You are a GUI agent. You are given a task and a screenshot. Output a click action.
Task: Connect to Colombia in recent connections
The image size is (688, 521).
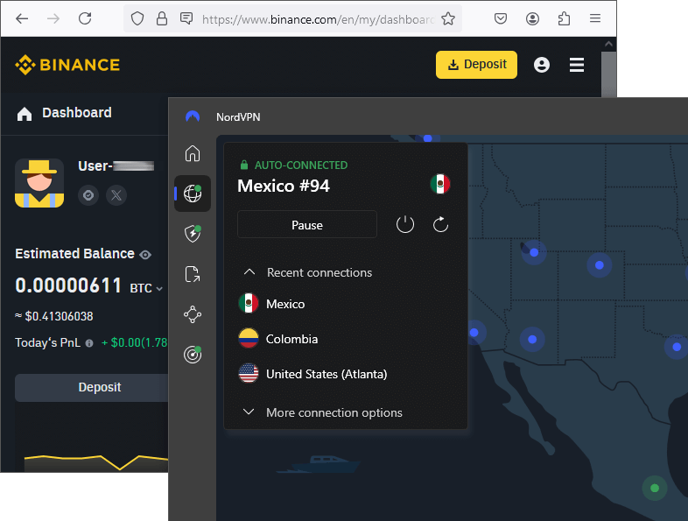278,339
